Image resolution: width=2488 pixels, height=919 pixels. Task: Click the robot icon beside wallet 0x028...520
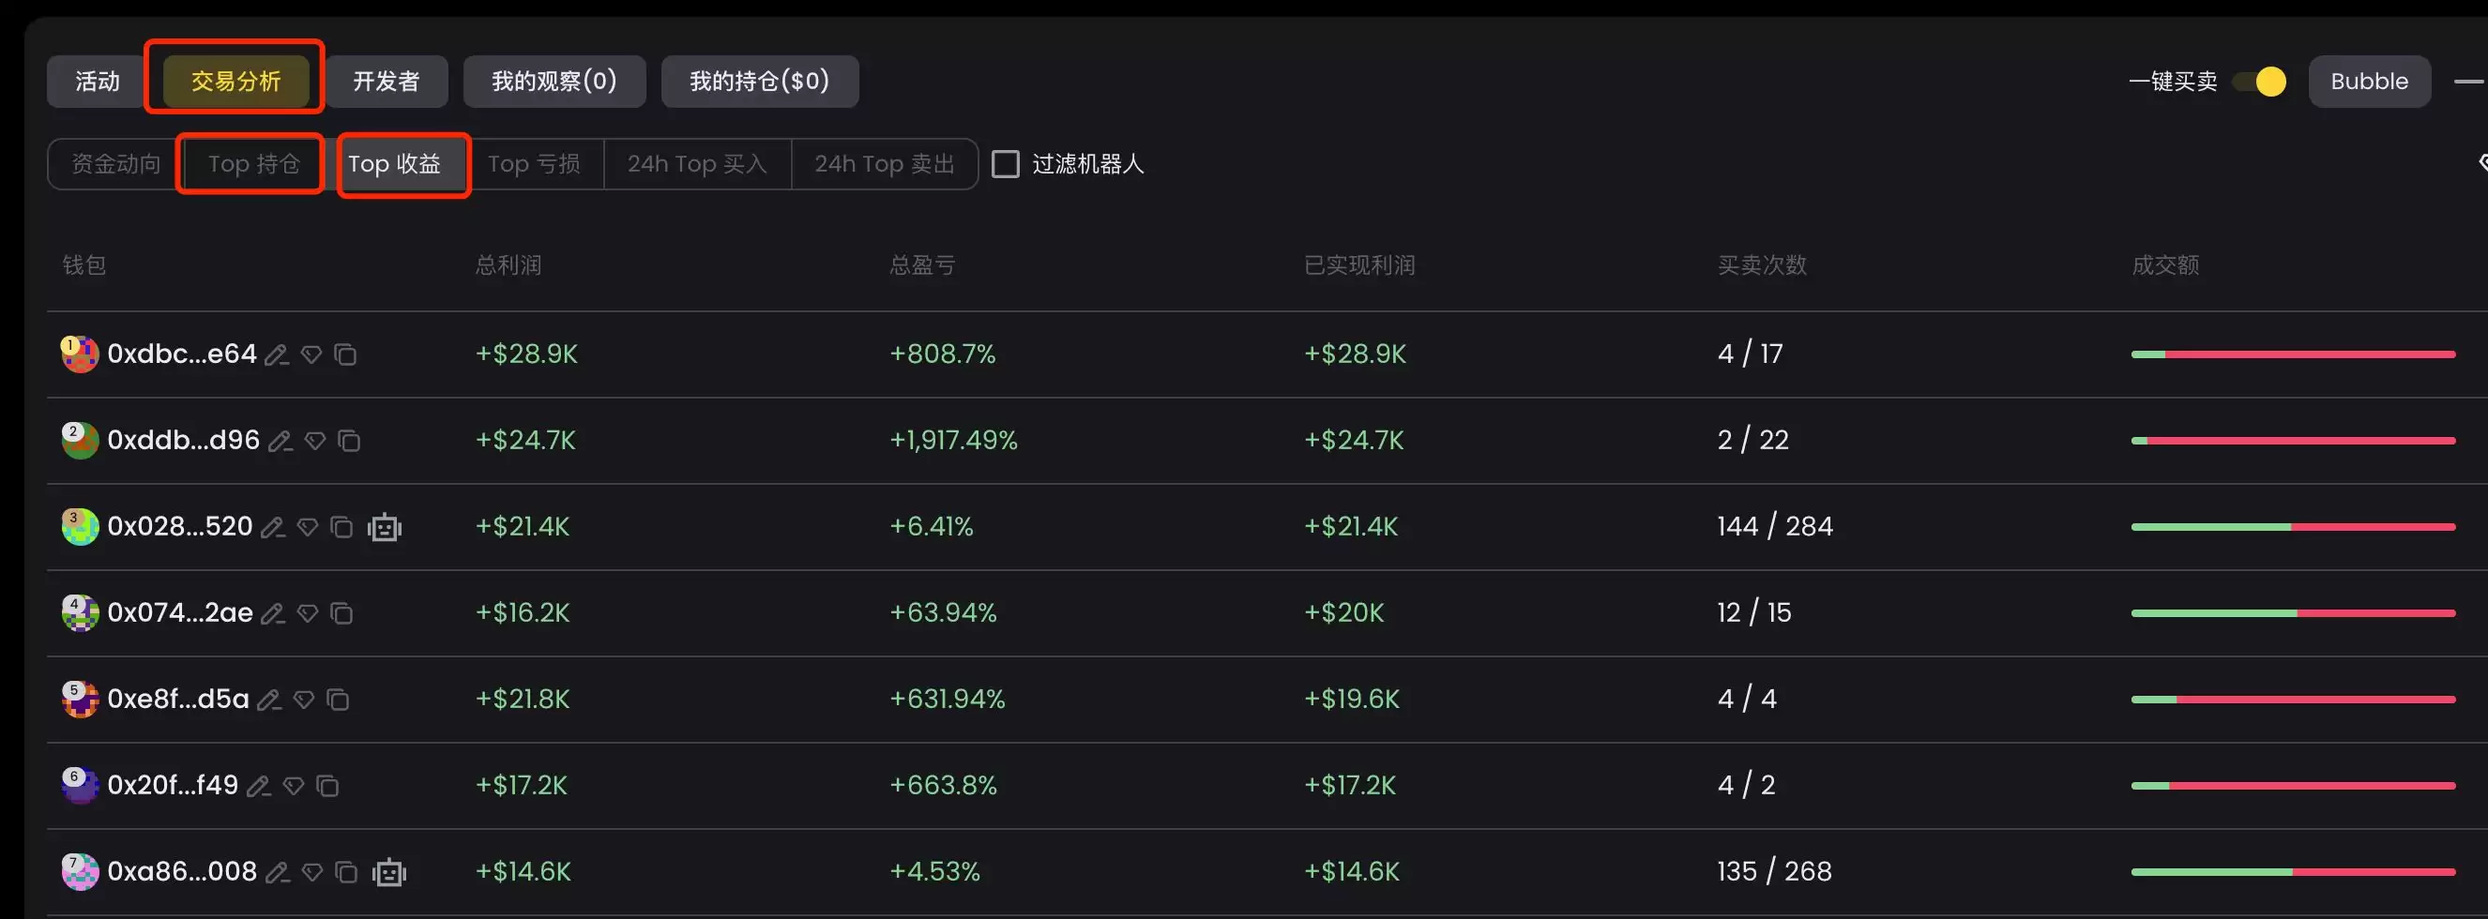pos(385,527)
